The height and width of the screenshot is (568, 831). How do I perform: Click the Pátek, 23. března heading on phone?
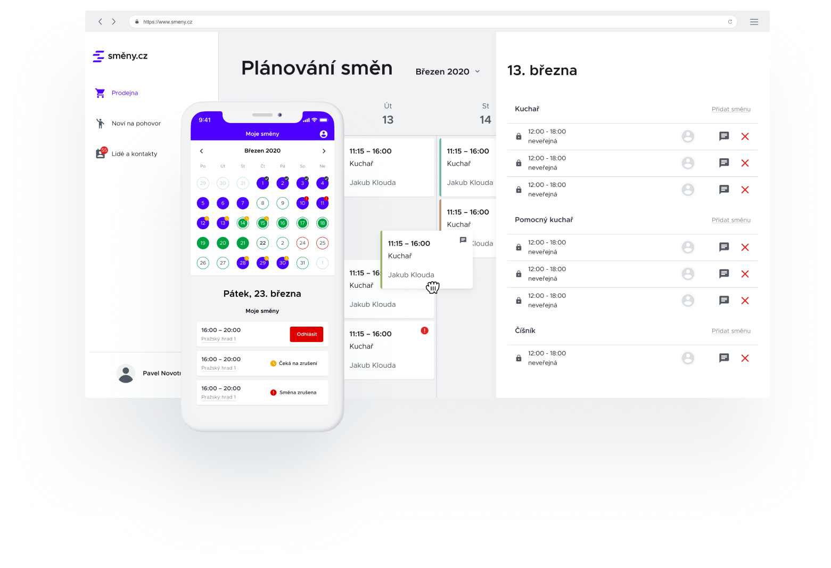(x=262, y=294)
